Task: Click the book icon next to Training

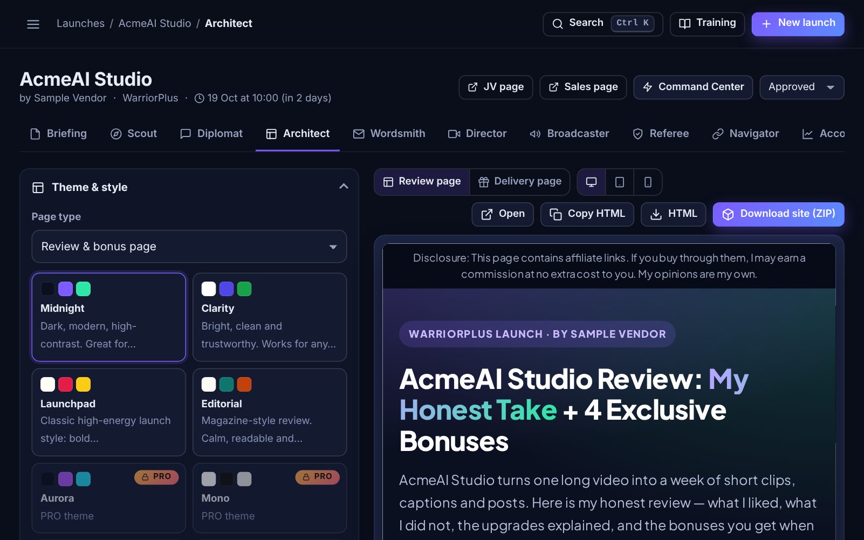Action: pyautogui.click(x=684, y=24)
